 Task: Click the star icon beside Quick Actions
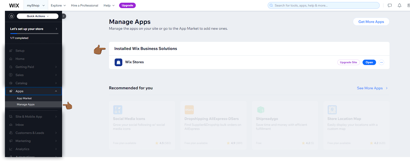(12, 16)
